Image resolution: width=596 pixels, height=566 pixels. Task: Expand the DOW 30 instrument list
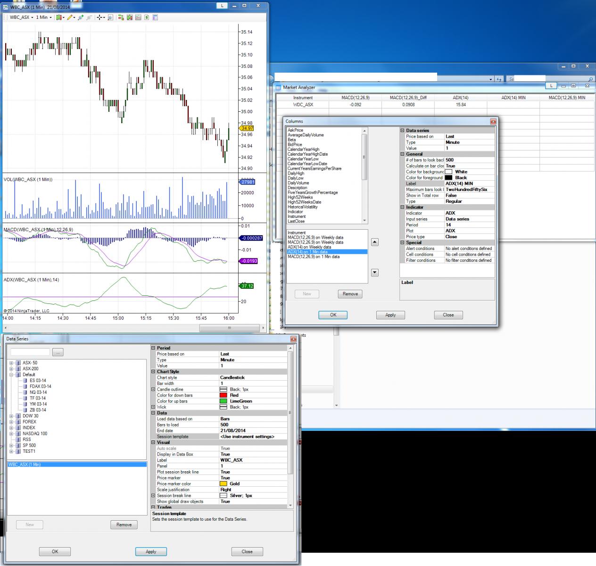click(11, 416)
